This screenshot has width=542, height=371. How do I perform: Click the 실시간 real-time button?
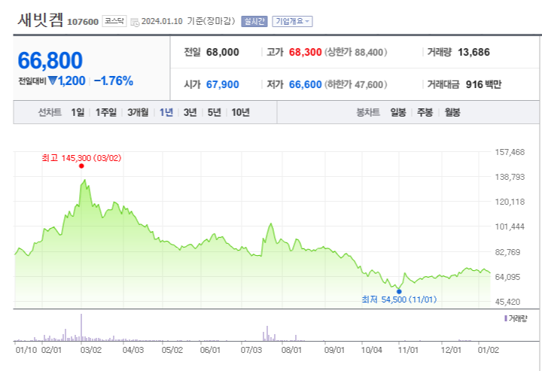point(254,21)
